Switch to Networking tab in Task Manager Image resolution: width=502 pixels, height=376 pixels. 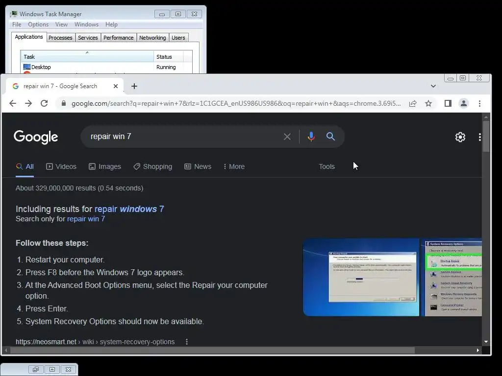tap(153, 38)
